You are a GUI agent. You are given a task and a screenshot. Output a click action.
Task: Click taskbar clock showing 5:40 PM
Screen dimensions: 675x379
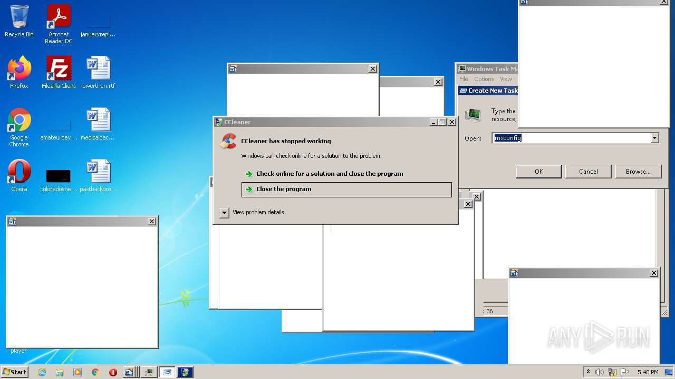(x=648, y=372)
